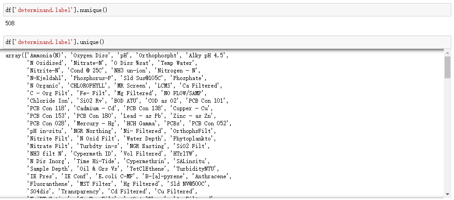
Task: Click 'Cypermethrin' in the array output
Action: point(144,161)
